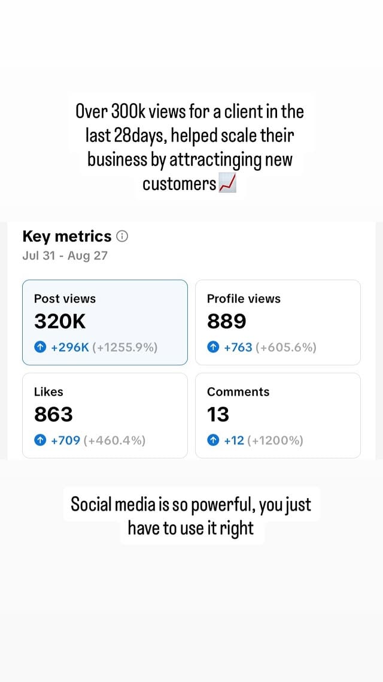Click the blue up-arrow in Post views

(40, 348)
